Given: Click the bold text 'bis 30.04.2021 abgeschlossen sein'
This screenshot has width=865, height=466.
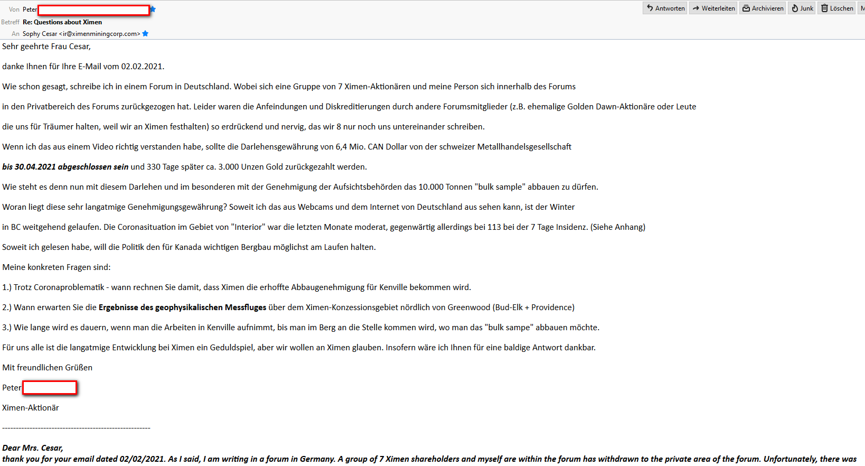Looking at the screenshot, I should click(65, 167).
